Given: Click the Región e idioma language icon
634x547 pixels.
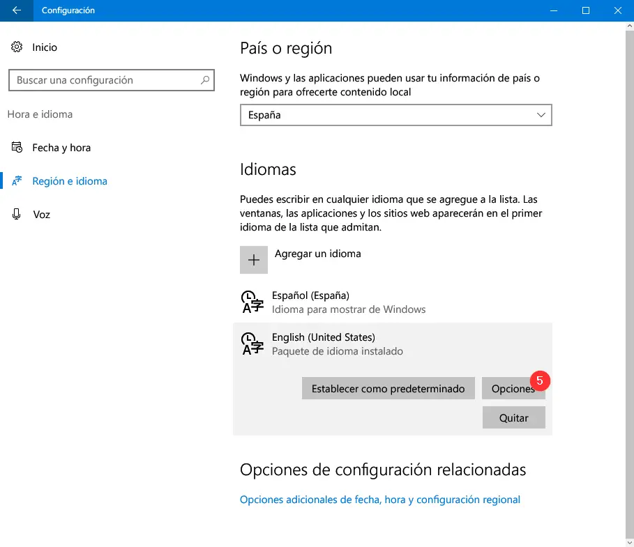Looking at the screenshot, I should tap(17, 181).
